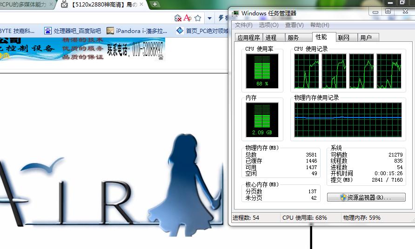415x249 pixels.
Task: Click the second CPU 使用记录 core graph
Action: tap(334, 71)
